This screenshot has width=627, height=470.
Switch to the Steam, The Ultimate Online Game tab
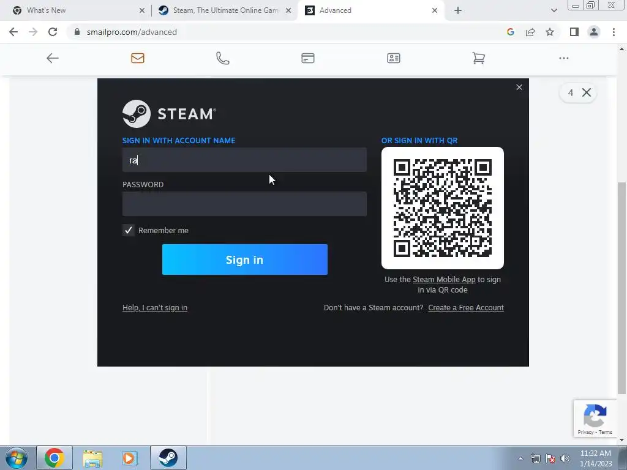click(225, 10)
